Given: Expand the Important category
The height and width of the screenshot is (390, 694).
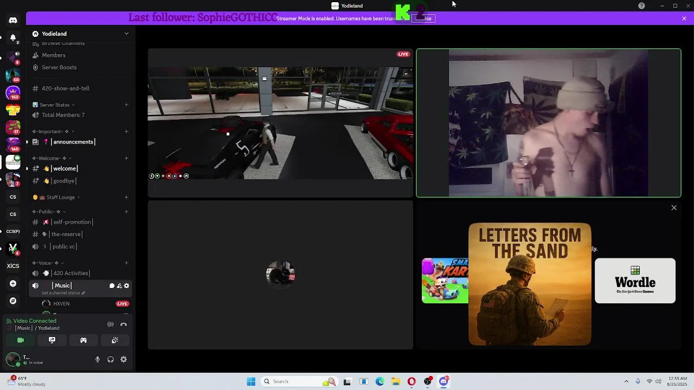Looking at the screenshot, I should pyautogui.click(x=53, y=132).
